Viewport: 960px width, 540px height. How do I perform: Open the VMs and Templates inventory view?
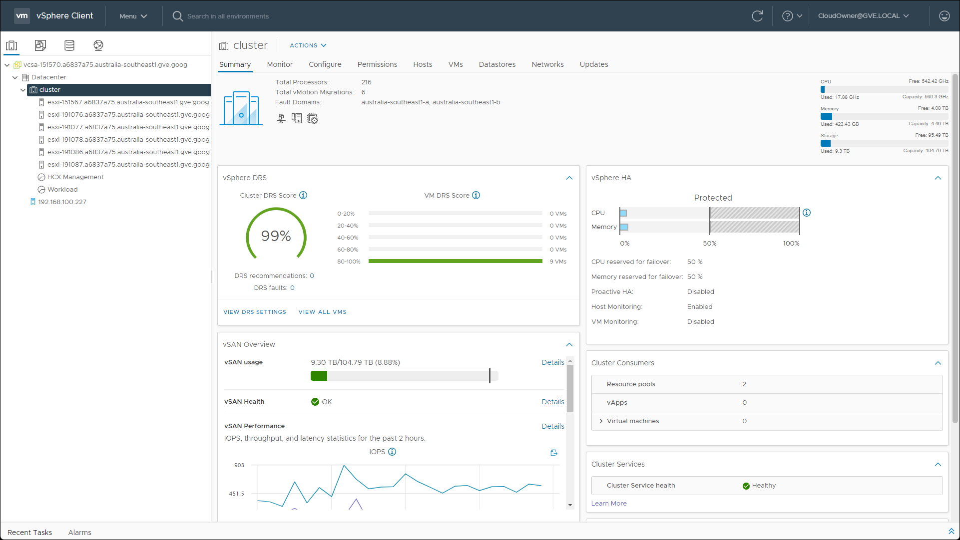40,45
